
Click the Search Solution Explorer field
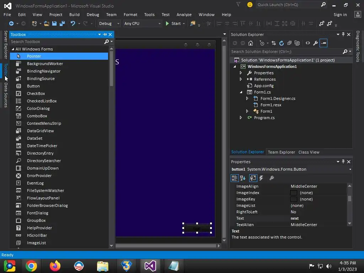pyautogui.click(x=287, y=52)
